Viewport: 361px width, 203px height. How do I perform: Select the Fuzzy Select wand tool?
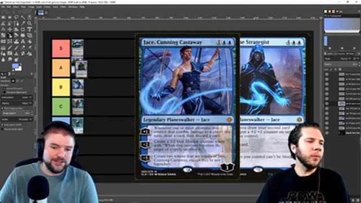[23, 17]
